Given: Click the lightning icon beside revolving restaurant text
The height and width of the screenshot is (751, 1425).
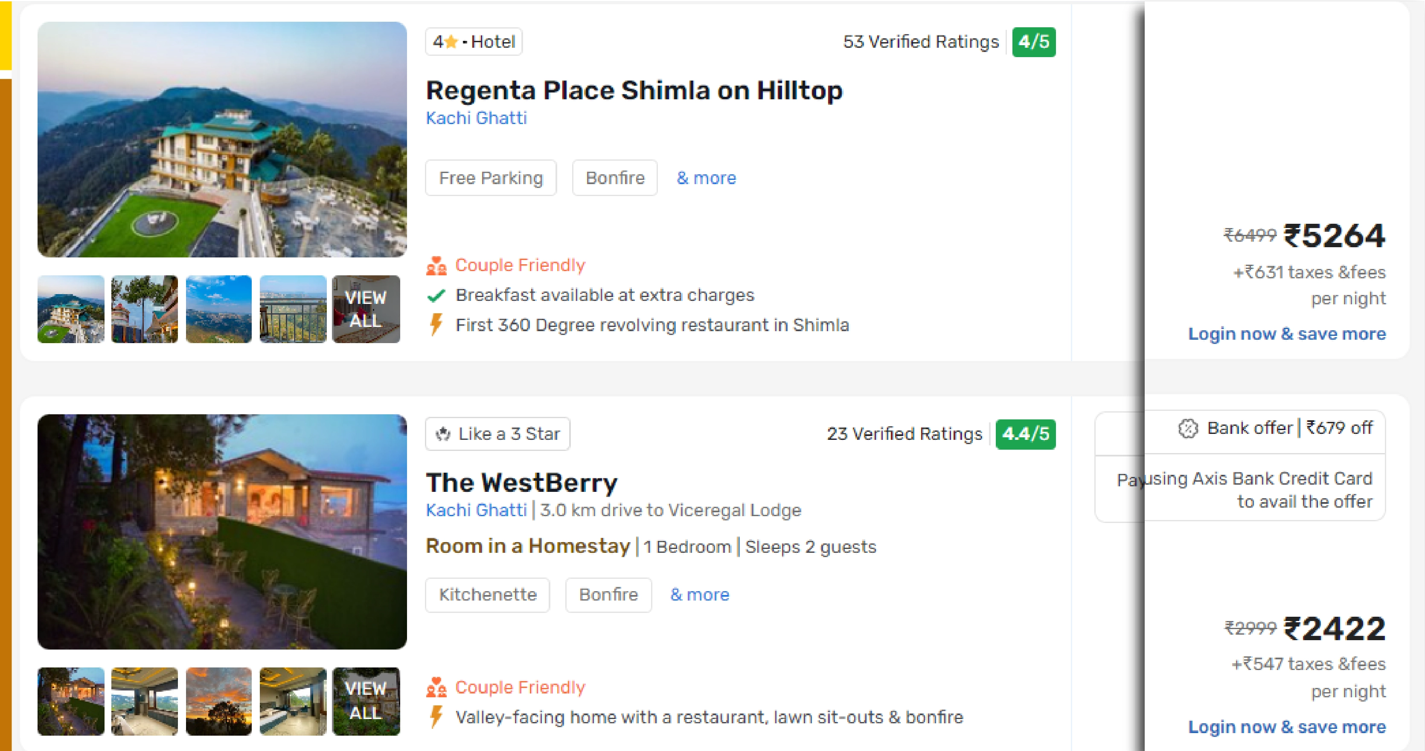Looking at the screenshot, I should 436,324.
